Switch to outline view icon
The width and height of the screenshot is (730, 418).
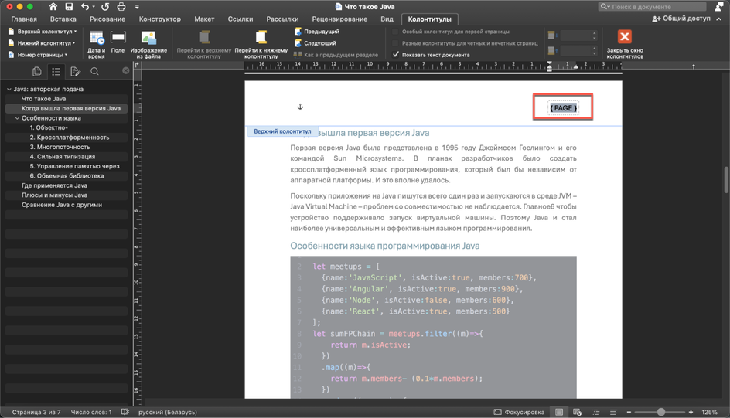(595, 412)
